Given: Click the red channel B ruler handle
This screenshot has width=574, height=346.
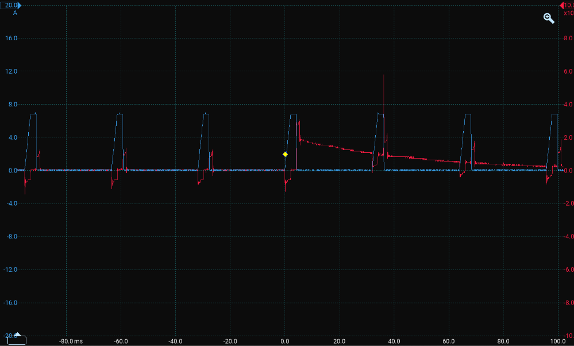Looking at the screenshot, I should [x=566, y=5].
